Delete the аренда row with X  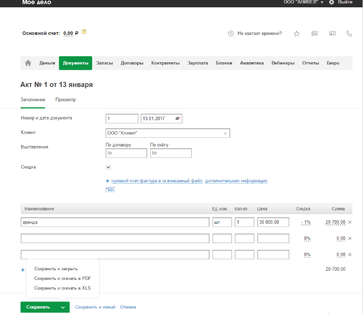click(x=350, y=222)
